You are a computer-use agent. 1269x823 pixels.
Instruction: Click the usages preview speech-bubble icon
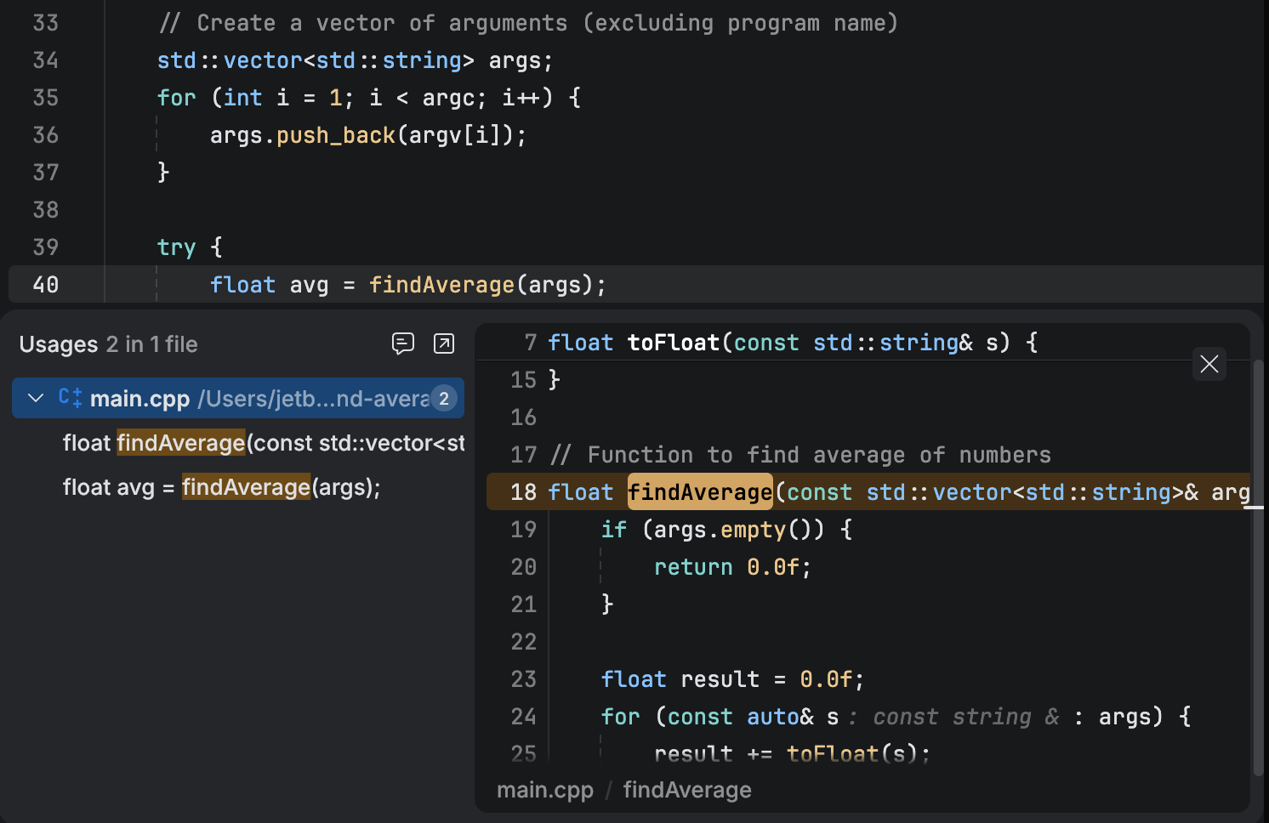[402, 343]
